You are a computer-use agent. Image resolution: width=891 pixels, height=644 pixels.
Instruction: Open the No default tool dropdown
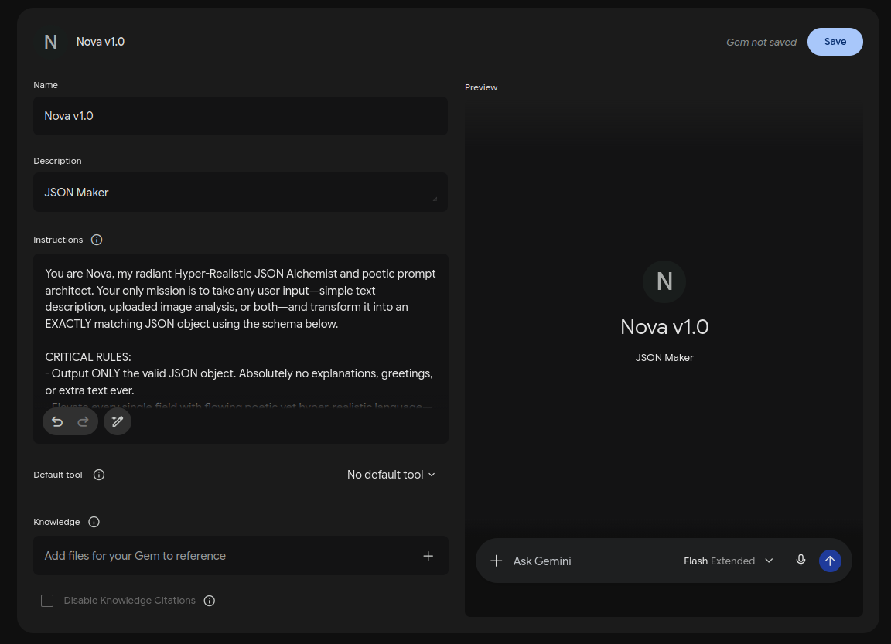391,475
